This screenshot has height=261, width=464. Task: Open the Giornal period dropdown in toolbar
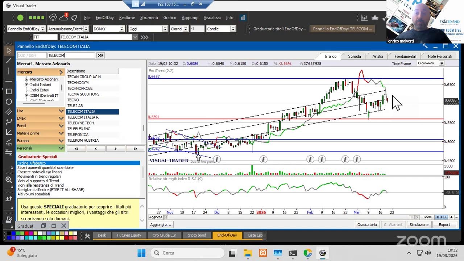tap(186, 29)
